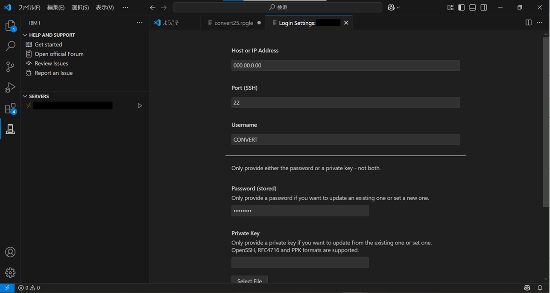
Task: Open the Copilot dropdown chevron in title bar
Action: click(398, 8)
